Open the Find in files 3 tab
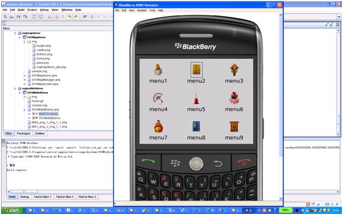The image size is (343, 215). pos(87,197)
